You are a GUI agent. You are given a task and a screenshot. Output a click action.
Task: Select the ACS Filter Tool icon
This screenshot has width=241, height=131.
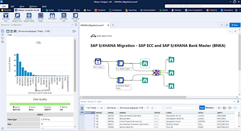[x=6, y=15]
